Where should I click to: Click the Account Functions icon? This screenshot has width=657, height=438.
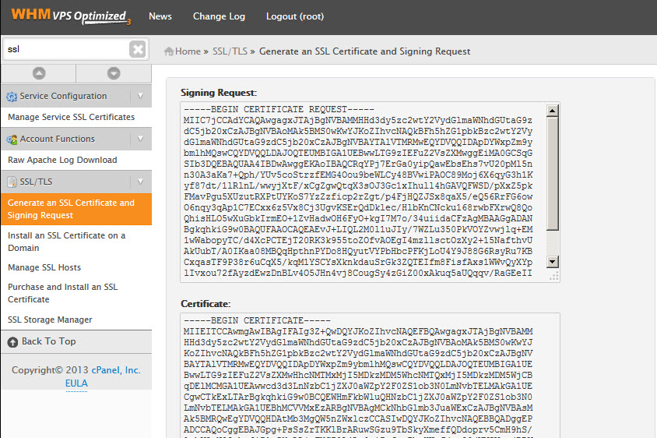pos(12,140)
